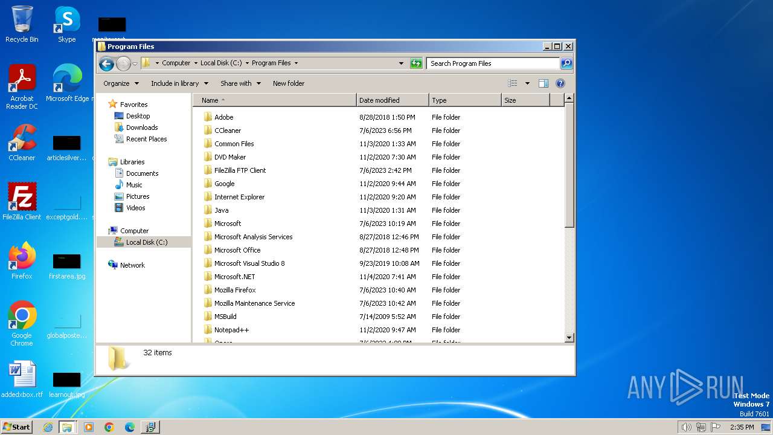Open the view options dropdown arrow
Viewport: 773px width, 435px height.
pyautogui.click(x=527, y=83)
